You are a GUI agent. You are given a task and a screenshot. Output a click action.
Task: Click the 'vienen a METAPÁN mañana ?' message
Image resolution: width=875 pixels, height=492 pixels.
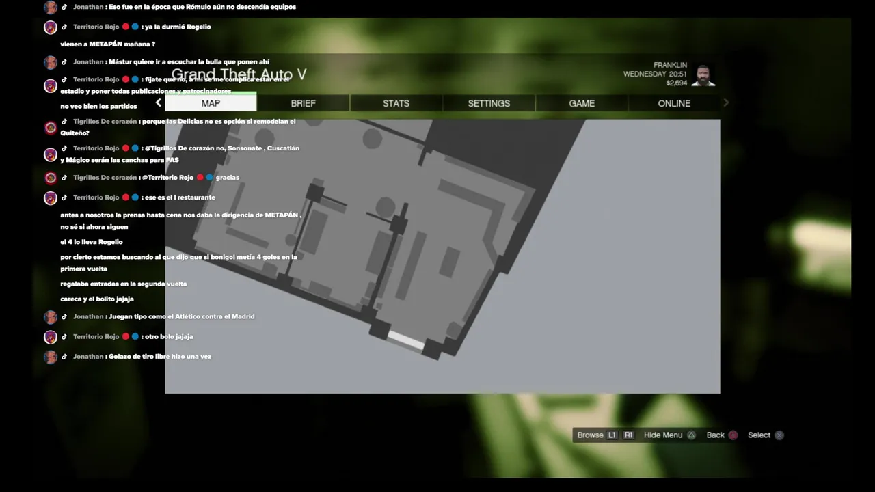coord(107,44)
